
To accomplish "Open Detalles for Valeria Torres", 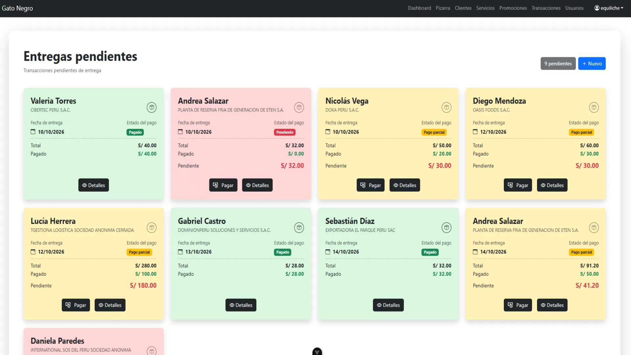I will [x=93, y=185].
